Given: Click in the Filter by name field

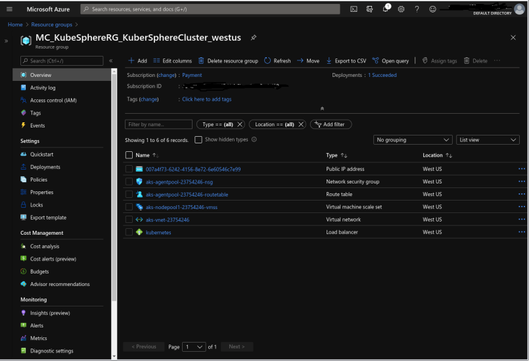Looking at the screenshot, I should point(158,124).
